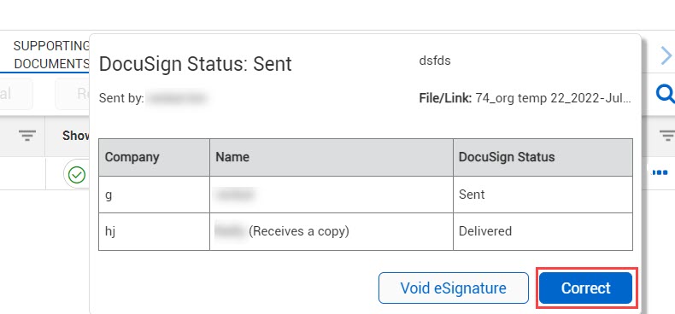Switch to the Supporting Documents tab
The image size is (675, 314).
click(51, 55)
